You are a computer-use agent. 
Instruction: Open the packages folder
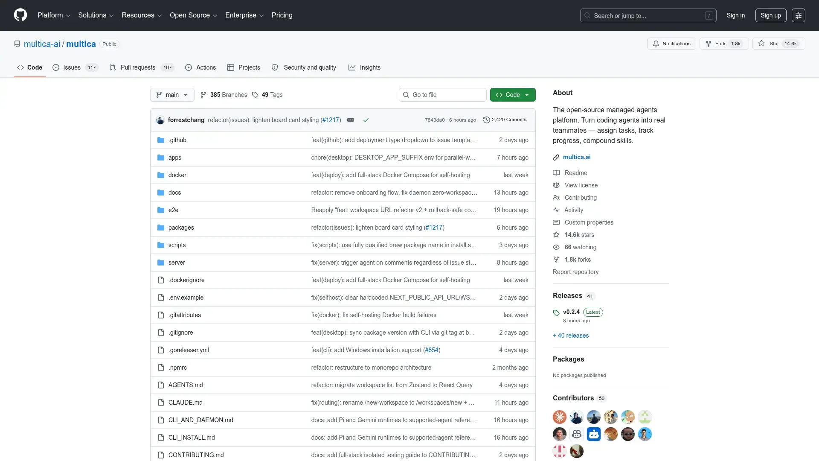(181, 228)
